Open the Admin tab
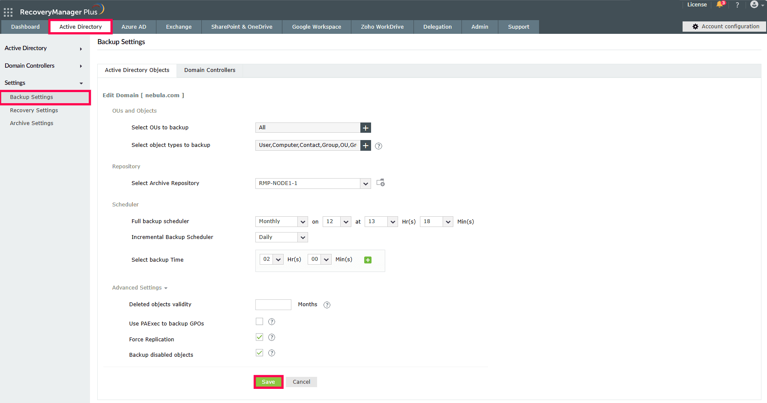The width and height of the screenshot is (767, 403). tap(480, 27)
